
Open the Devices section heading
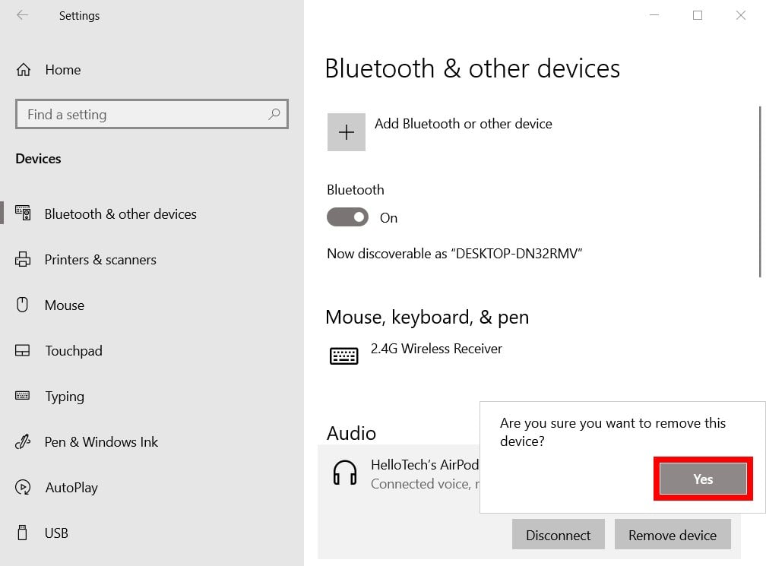pyautogui.click(x=38, y=159)
